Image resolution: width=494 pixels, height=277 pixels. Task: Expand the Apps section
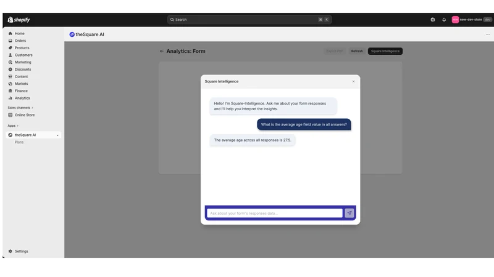[13, 126]
